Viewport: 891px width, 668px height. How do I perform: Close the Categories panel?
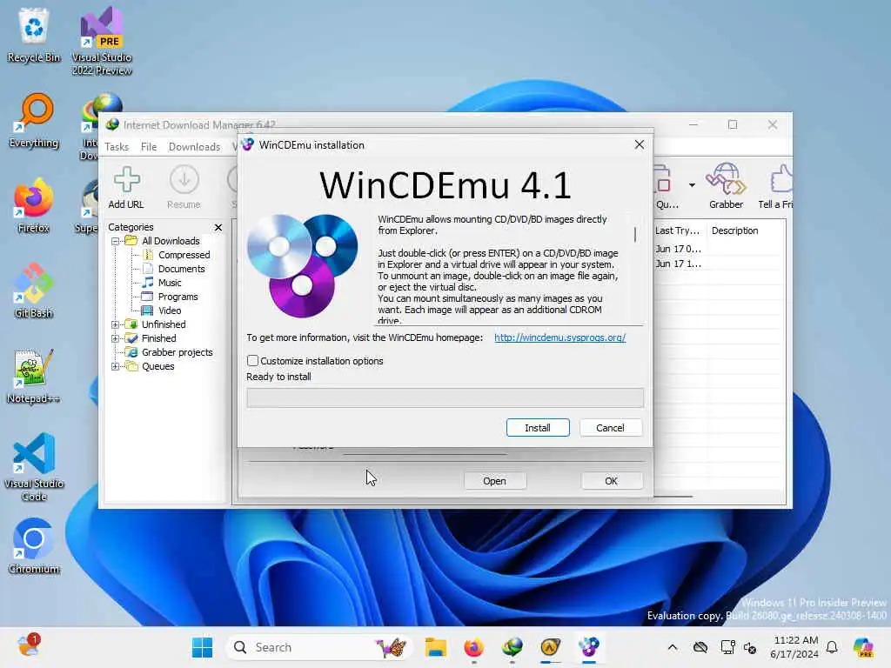(x=218, y=227)
